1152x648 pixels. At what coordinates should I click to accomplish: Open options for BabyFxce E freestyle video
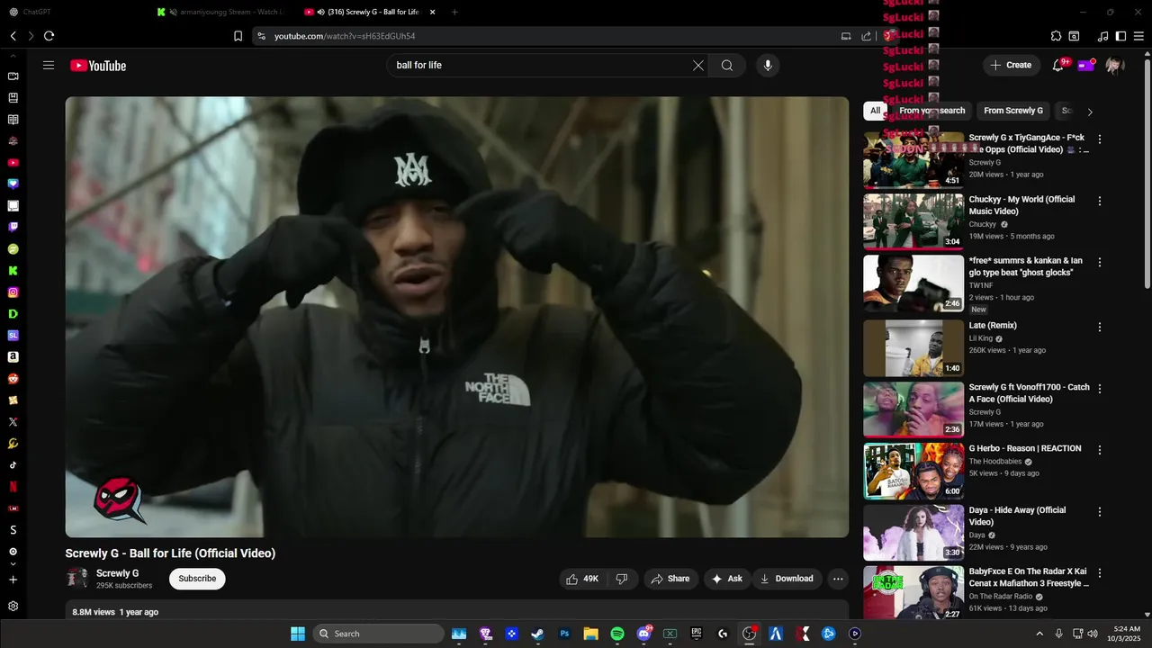1099,573
